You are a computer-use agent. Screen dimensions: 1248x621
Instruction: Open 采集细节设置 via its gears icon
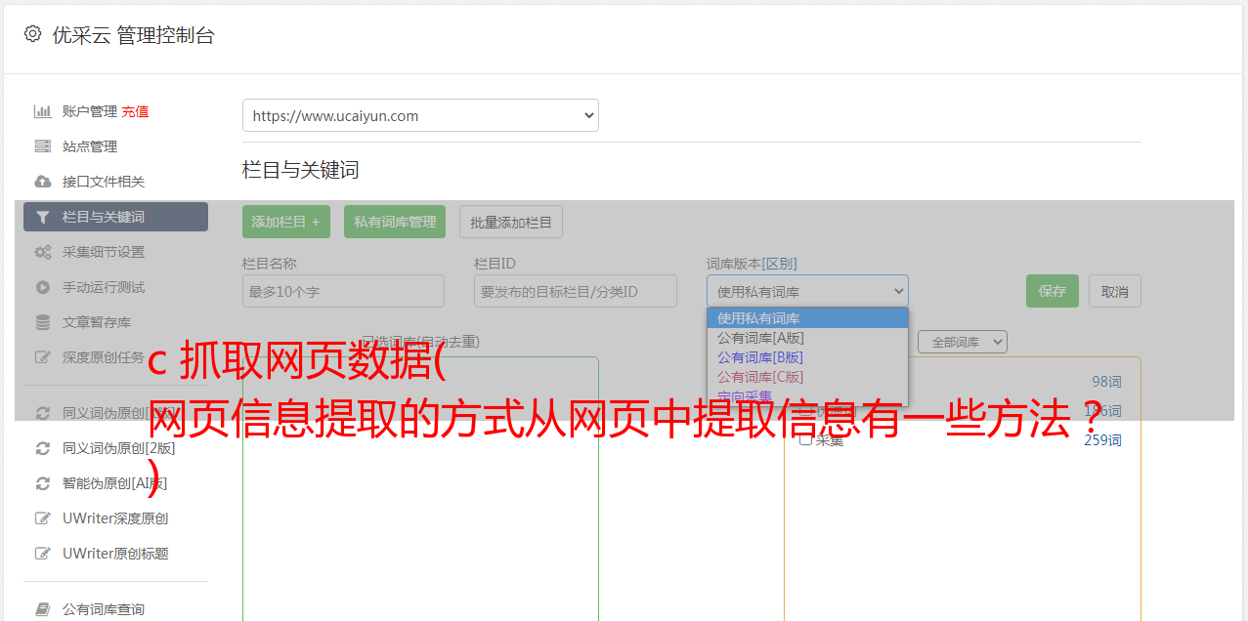(x=43, y=252)
